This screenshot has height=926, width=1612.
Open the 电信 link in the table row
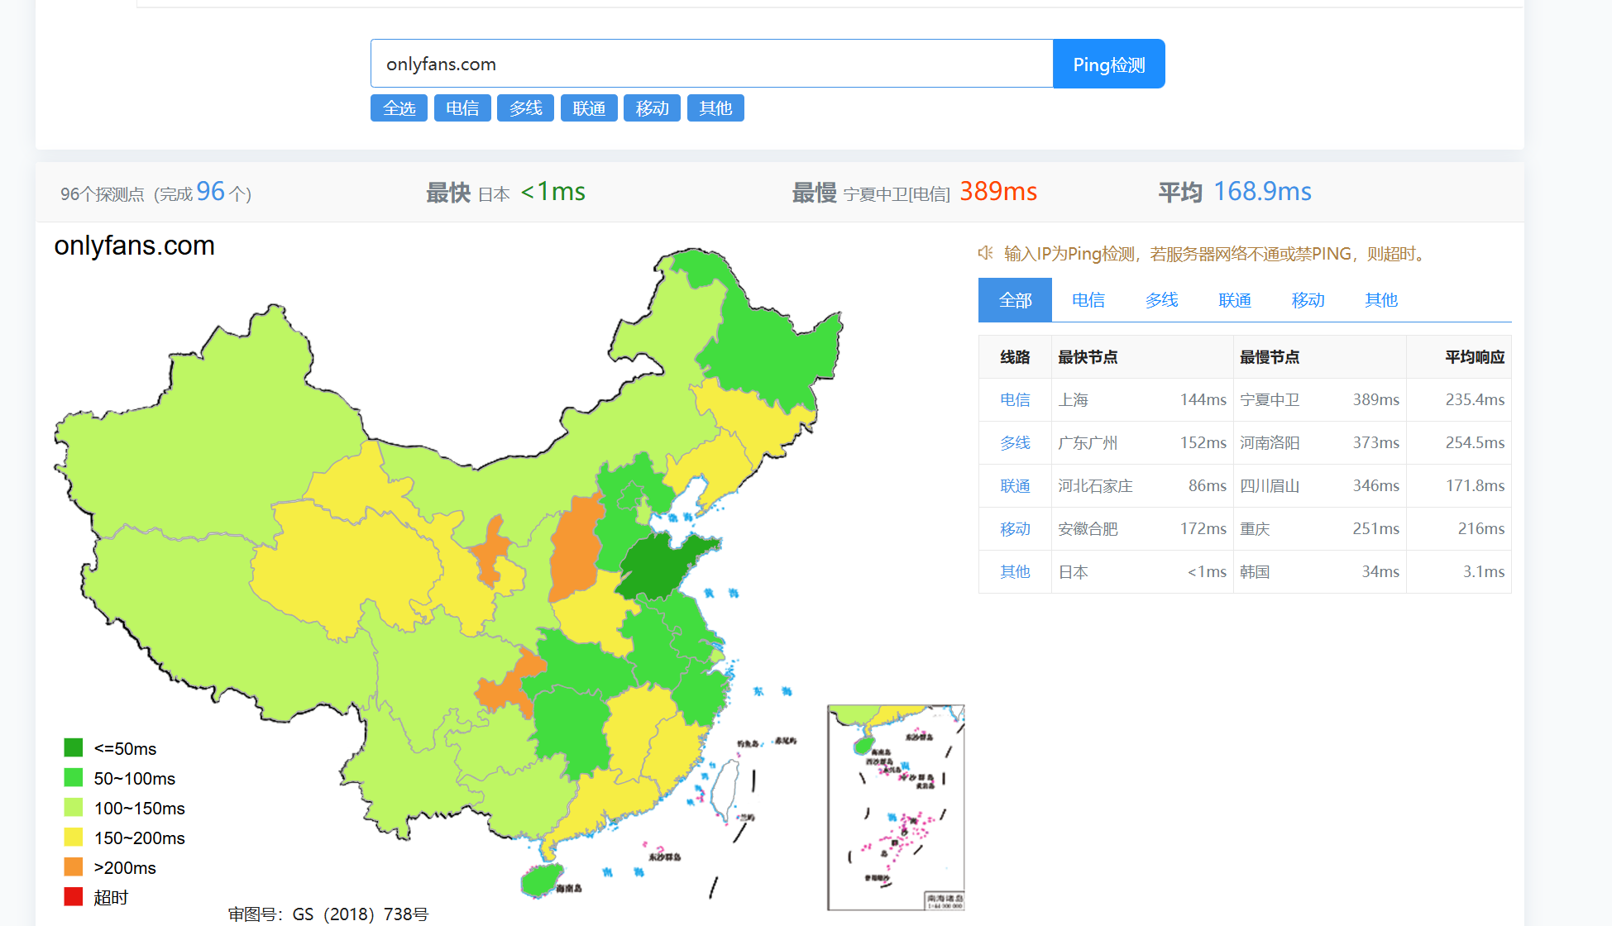pyautogui.click(x=1015, y=400)
